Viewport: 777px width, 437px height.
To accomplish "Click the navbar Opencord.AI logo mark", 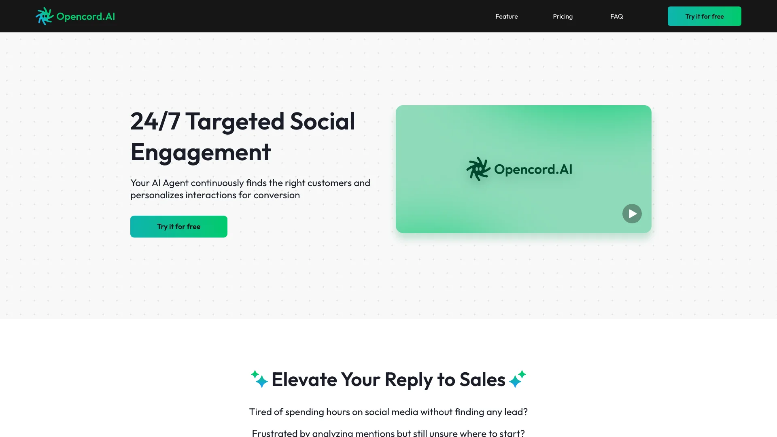I will [45, 16].
